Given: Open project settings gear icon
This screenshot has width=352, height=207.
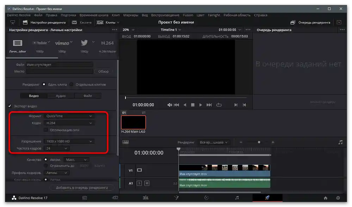Looking at the screenshot, I should point(338,198).
